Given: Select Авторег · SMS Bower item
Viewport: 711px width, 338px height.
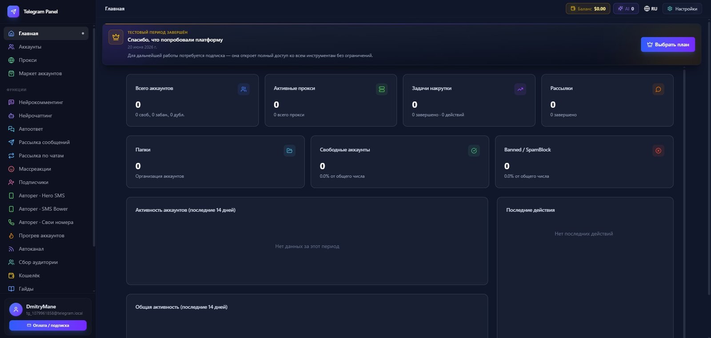Looking at the screenshot, I should point(46,209).
